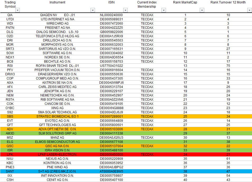Click the red LPKF LASER+ELECTRON. row
Image resolution: width=252 pixels, height=182 pixels.
(x=57, y=154)
